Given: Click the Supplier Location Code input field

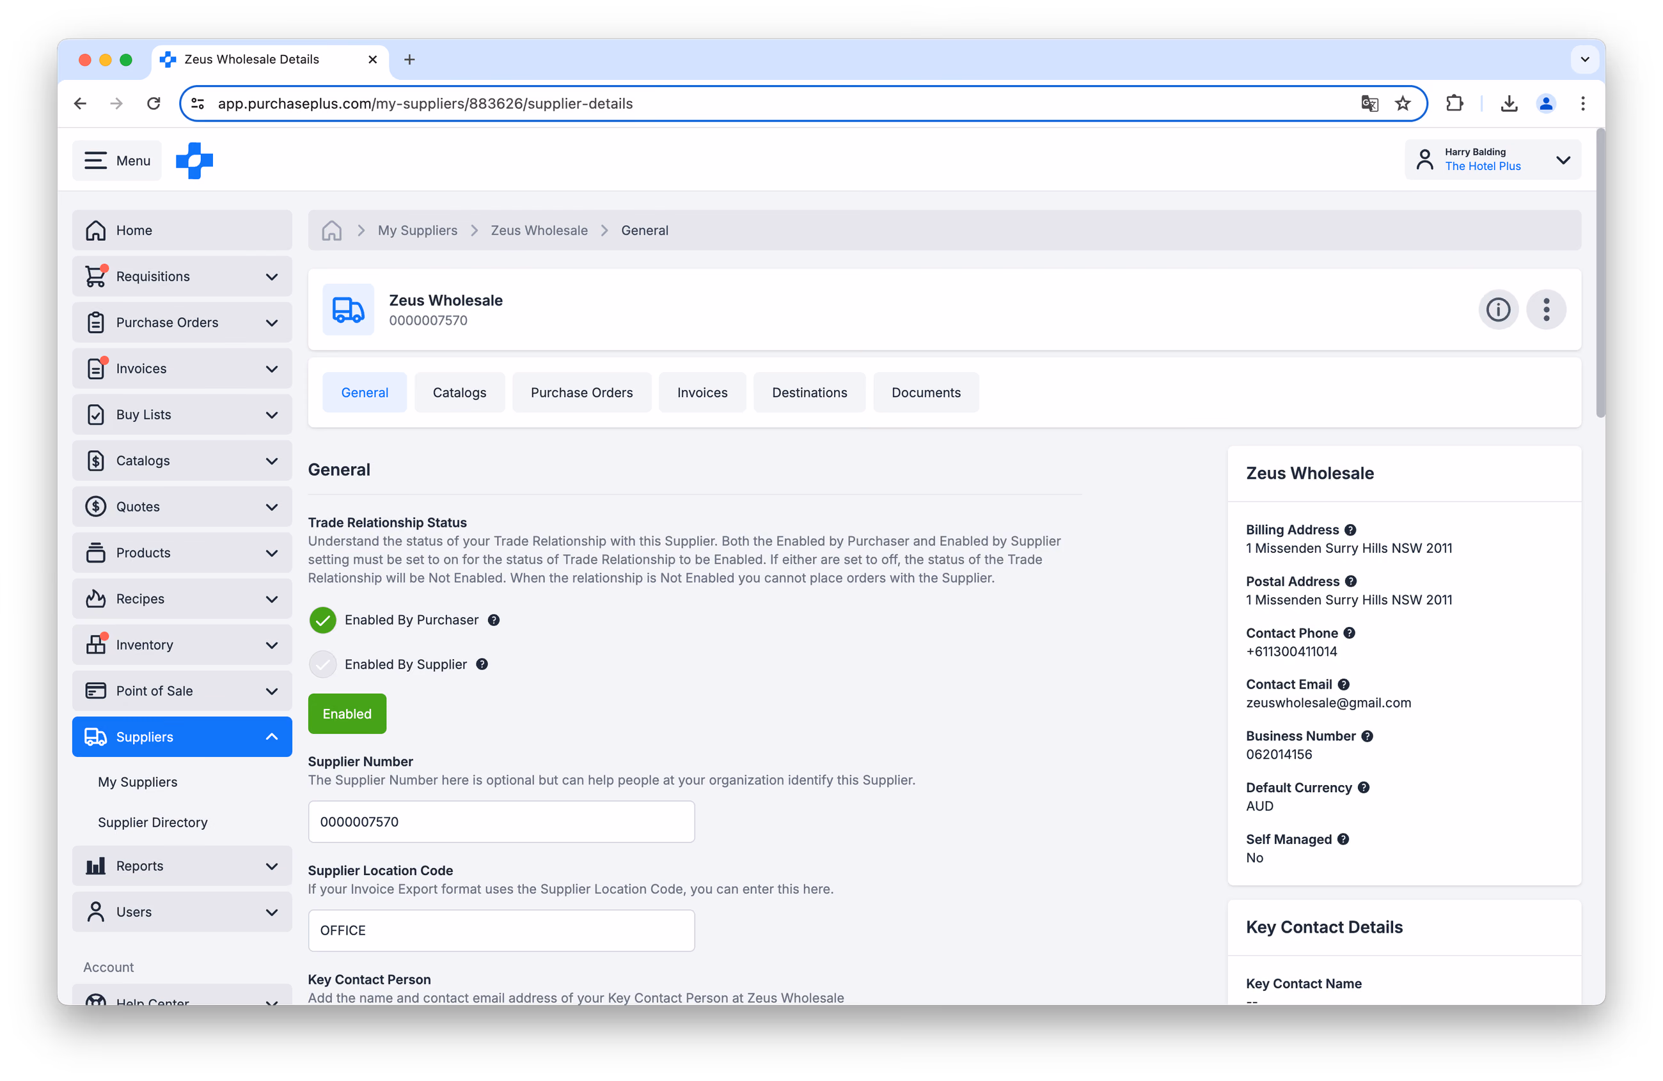Looking at the screenshot, I should tap(501, 931).
